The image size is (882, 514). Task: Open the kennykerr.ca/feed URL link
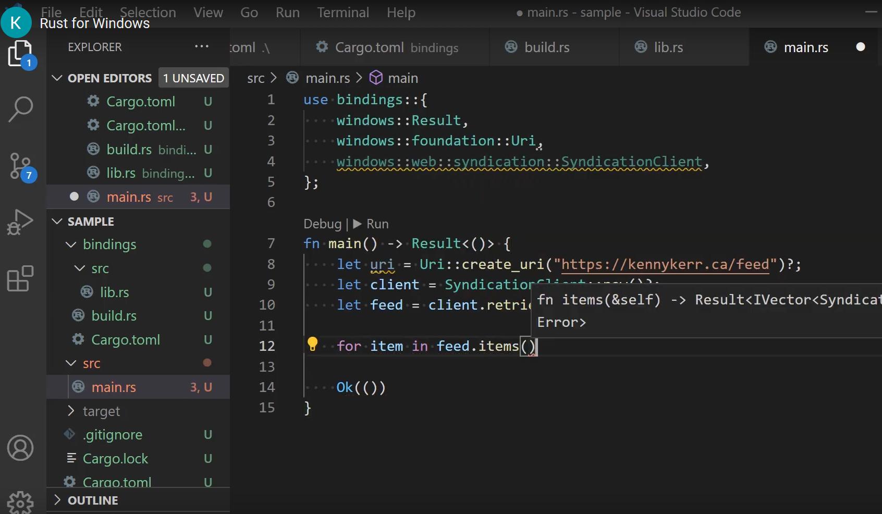665,264
